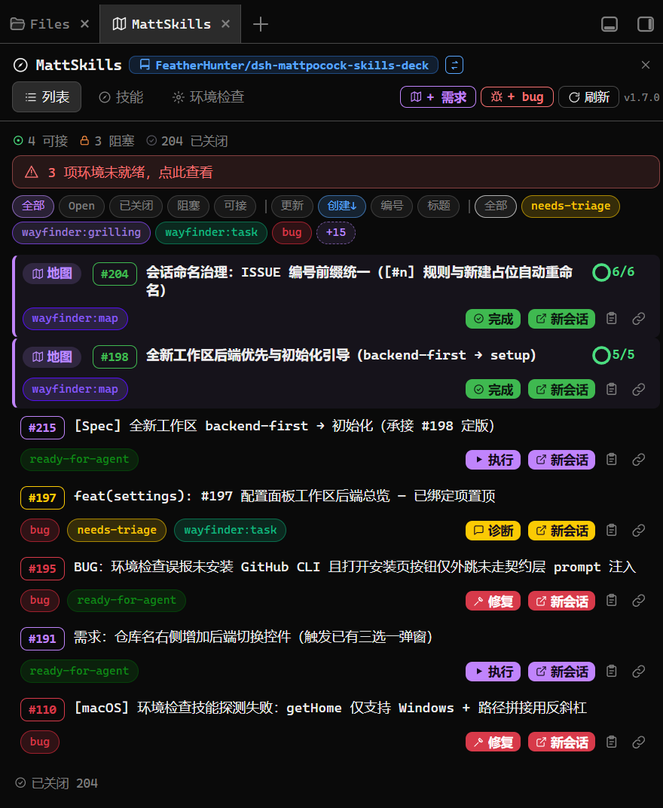The width and height of the screenshot is (663, 808).
Task: Open a new tab with the plus icon
Action: coord(261,23)
